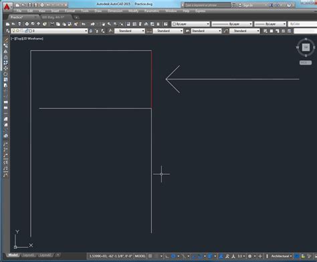Click the Paste icon in Standard toolbar
The image size is (317, 262).
click(64, 24)
